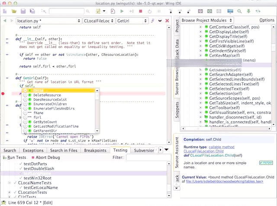Click the Goto Definition toolbar icon

coord(43,11)
